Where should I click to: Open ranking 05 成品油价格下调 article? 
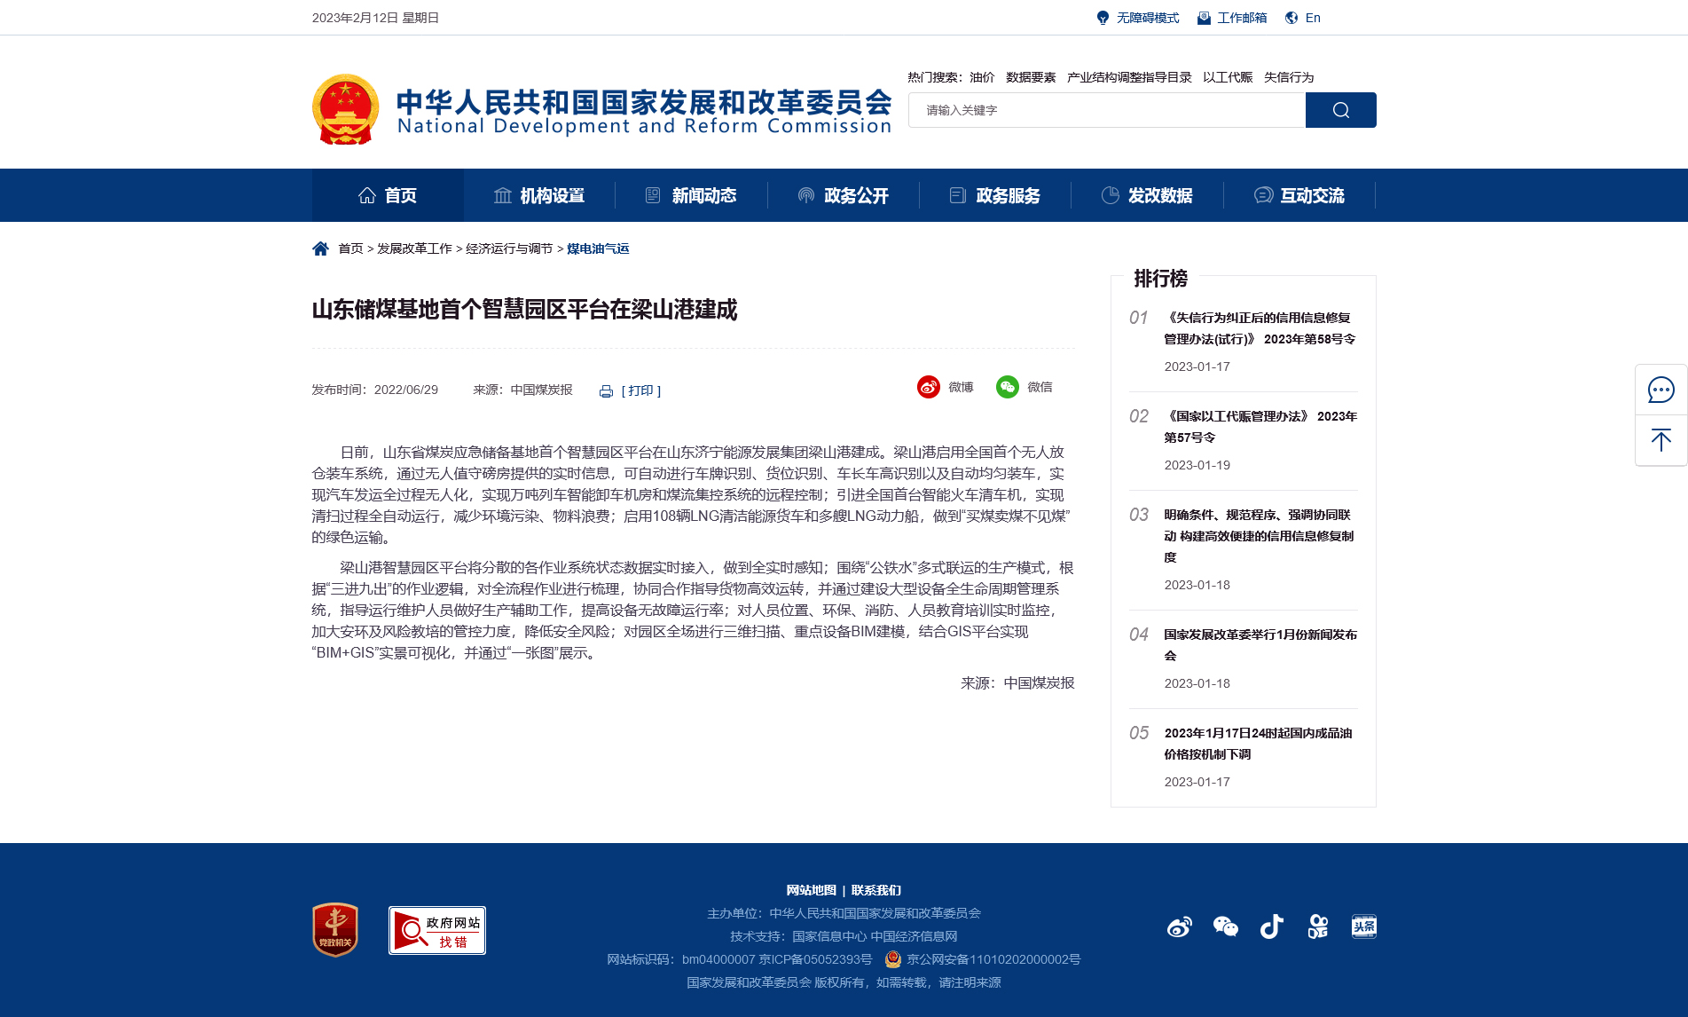pos(1259,744)
